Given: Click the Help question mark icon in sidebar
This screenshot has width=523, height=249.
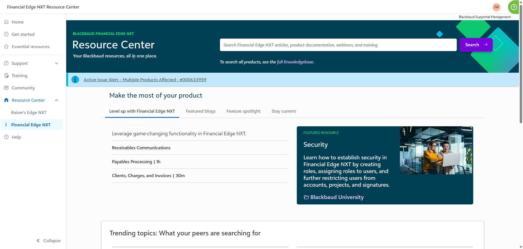Looking at the screenshot, I should point(6,137).
